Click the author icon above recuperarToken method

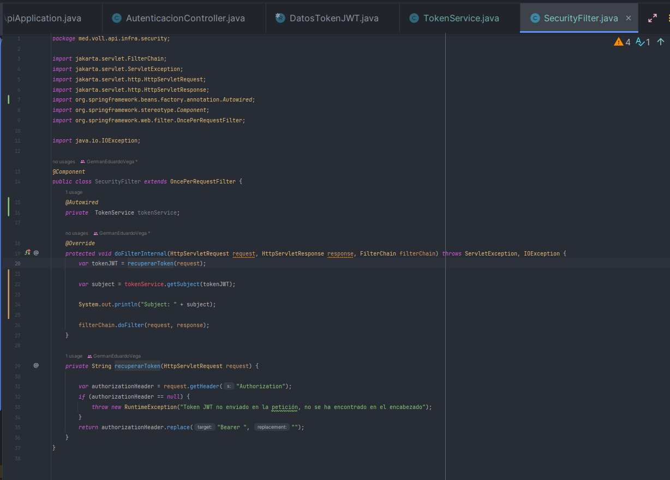(x=89, y=356)
